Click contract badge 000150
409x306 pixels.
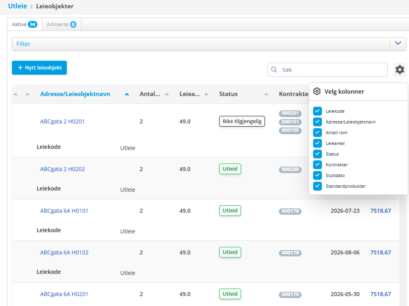click(x=290, y=130)
